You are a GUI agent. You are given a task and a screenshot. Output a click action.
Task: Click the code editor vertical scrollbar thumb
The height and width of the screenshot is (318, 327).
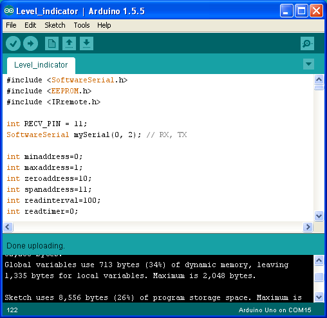(319, 88)
